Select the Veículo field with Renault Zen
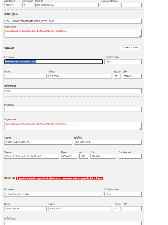 click(32, 156)
